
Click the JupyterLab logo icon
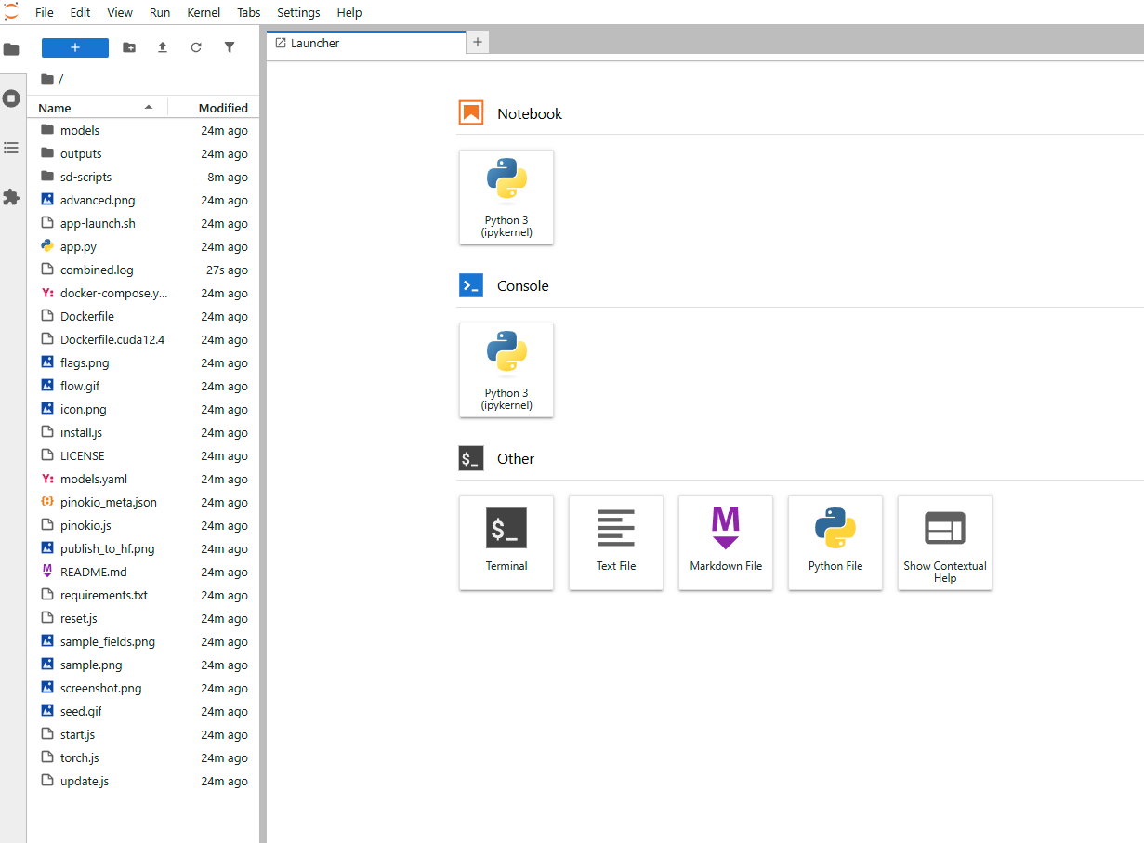[x=11, y=12]
